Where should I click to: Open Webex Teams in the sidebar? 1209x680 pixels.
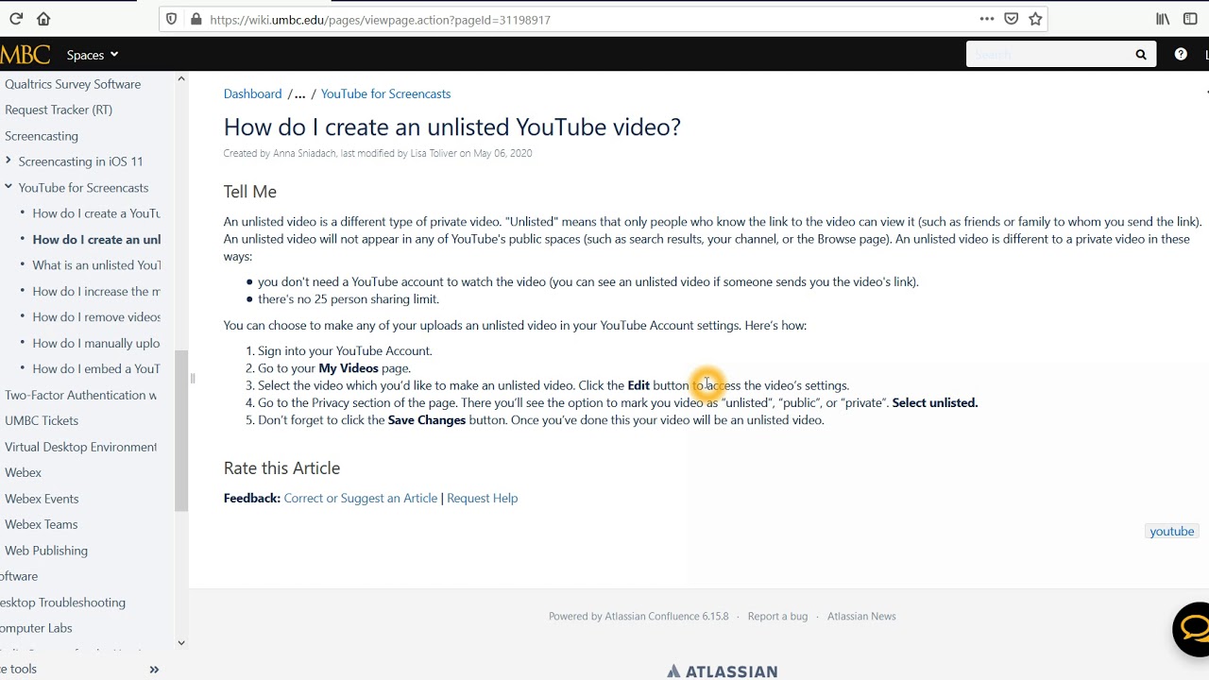pyautogui.click(x=42, y=524)
